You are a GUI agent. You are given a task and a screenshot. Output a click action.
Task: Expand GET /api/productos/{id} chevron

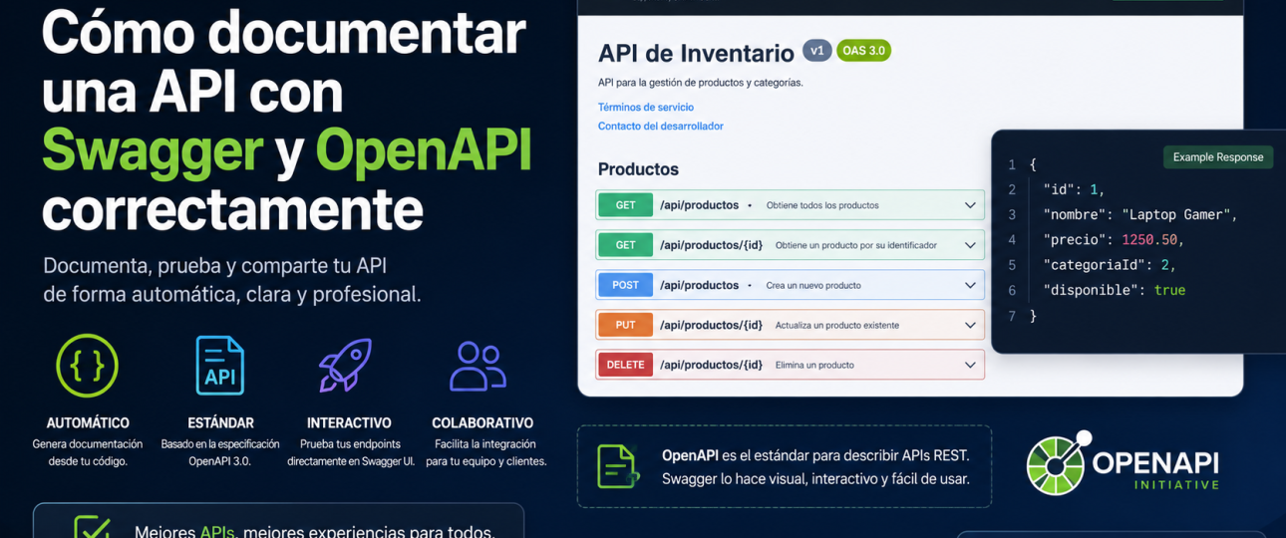point(970,245)
